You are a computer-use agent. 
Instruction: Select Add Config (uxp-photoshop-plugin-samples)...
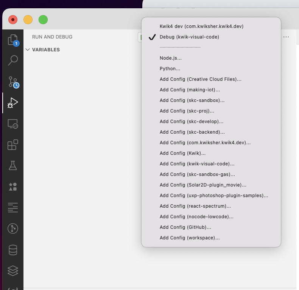[x=211, y=196]
